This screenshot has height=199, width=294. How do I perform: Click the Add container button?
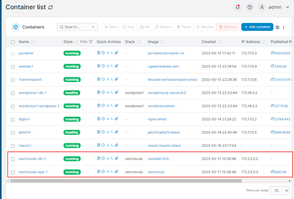257,27
